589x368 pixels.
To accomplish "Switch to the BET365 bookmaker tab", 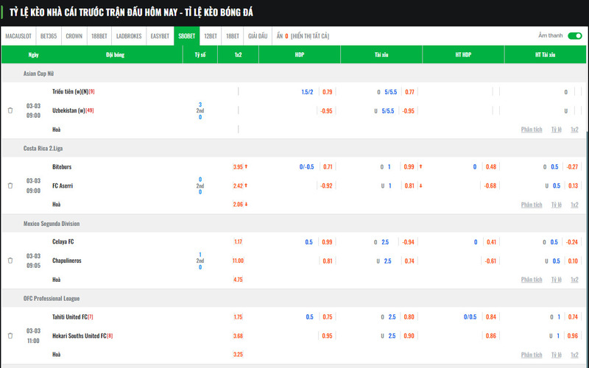I will (49, 36).
